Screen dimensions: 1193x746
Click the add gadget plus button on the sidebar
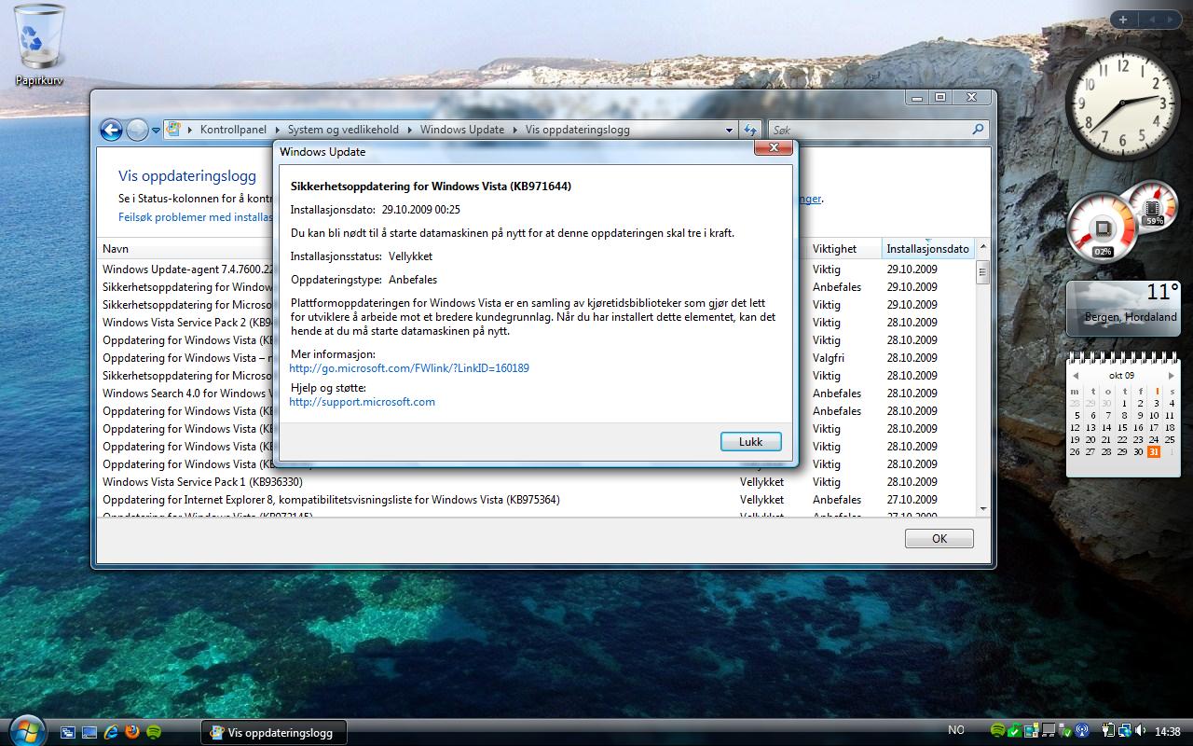click(x=1123, y=20)
